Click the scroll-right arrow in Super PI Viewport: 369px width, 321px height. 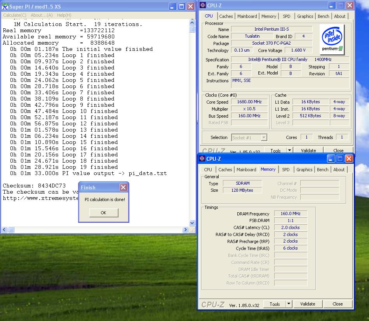pos(185,230)
